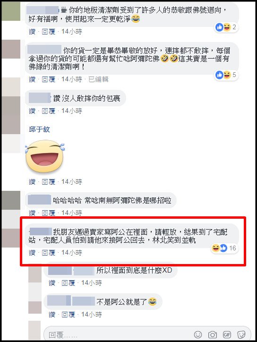Open sticker picker in reply box
This screenshot has width=257, height=342.
tap(241, 334)
